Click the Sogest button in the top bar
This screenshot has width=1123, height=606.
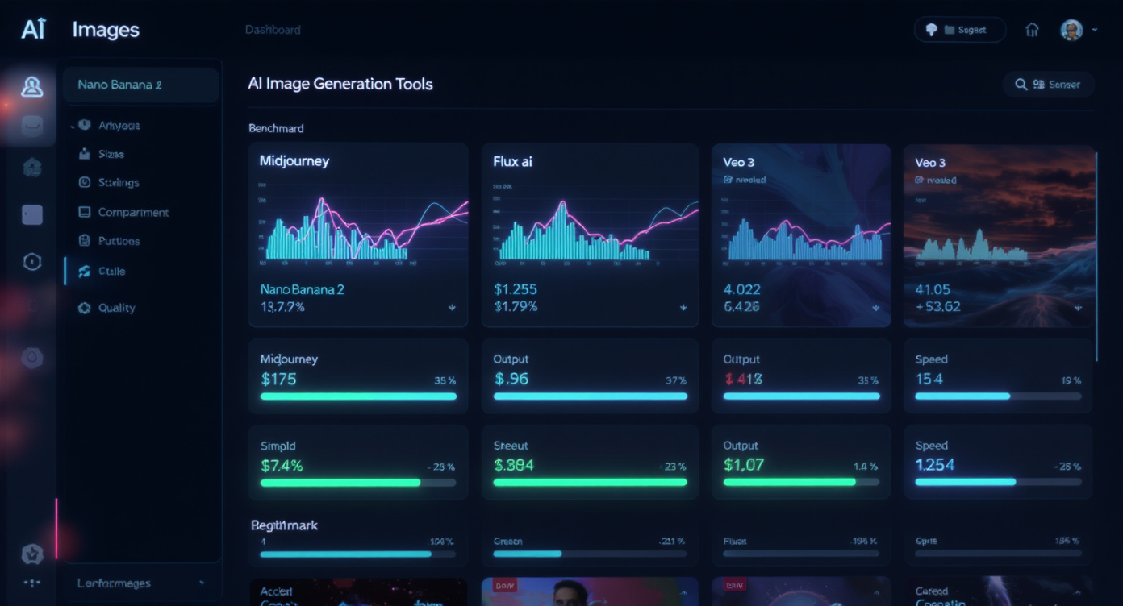[x=959, y=29]
